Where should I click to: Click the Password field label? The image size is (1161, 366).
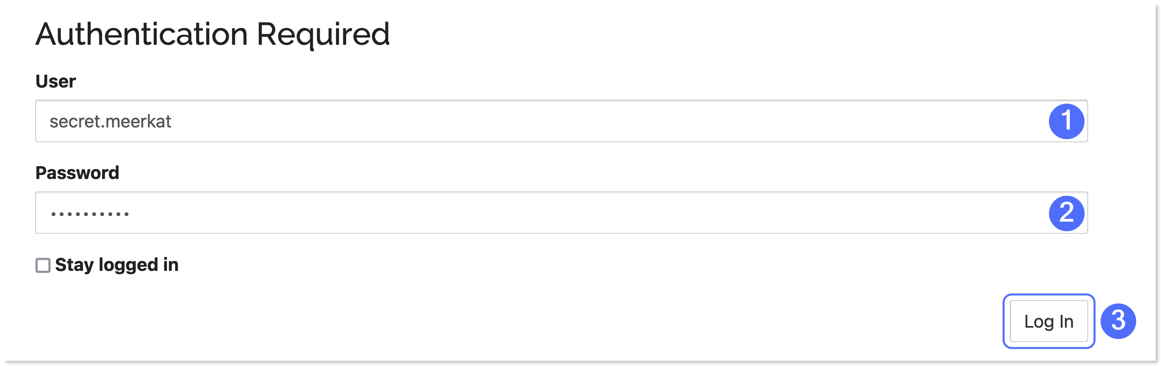pyautogui.click(x=78, y=173)
